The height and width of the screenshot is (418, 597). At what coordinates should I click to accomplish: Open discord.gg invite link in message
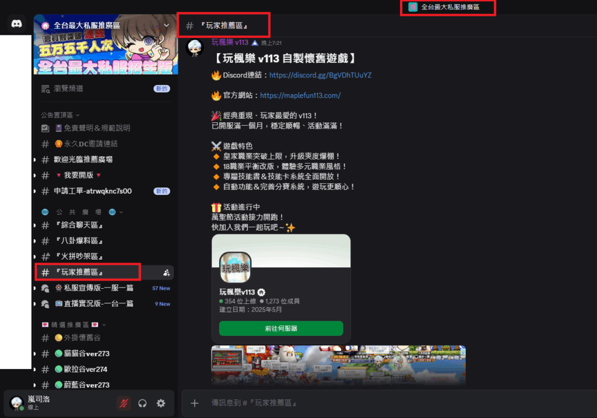[x=320, y=75]
